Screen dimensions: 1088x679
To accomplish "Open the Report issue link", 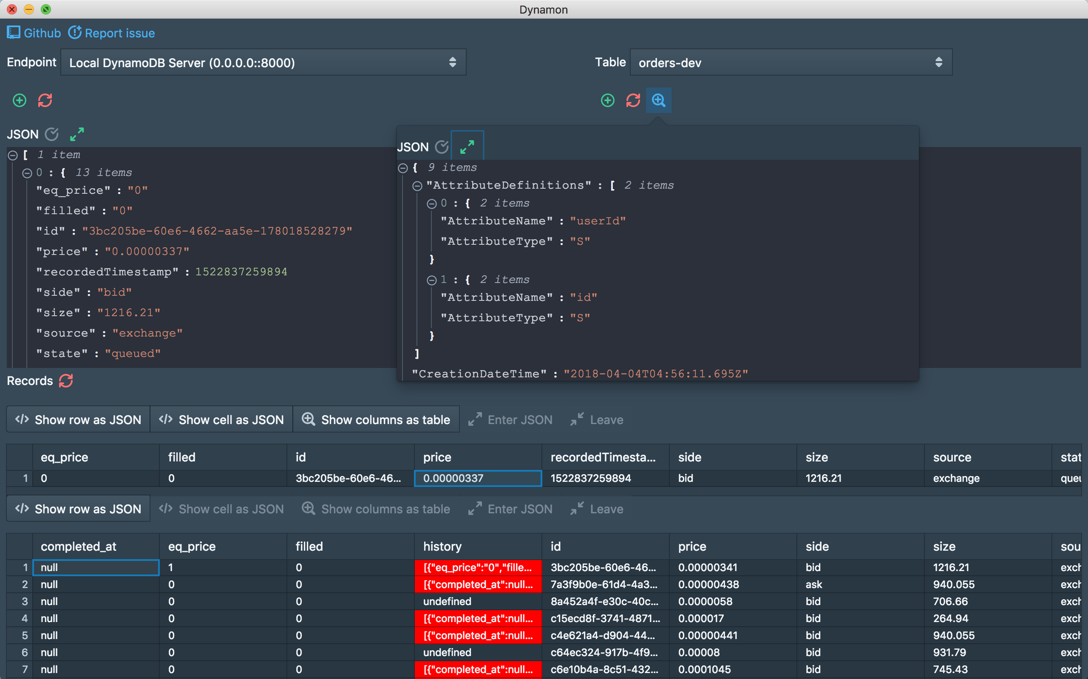I will click(x=111, y=33).
